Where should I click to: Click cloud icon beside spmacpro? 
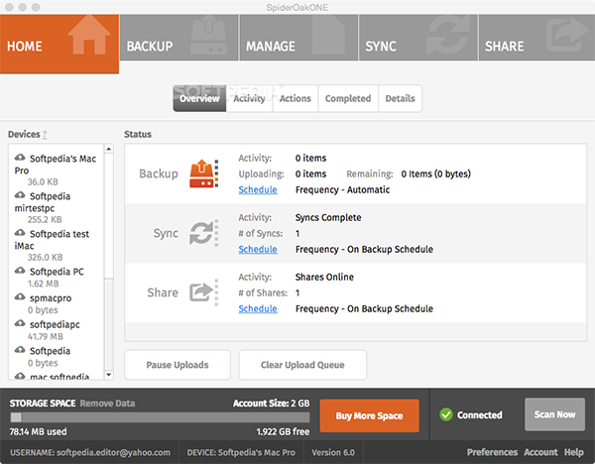click(20, 297)
